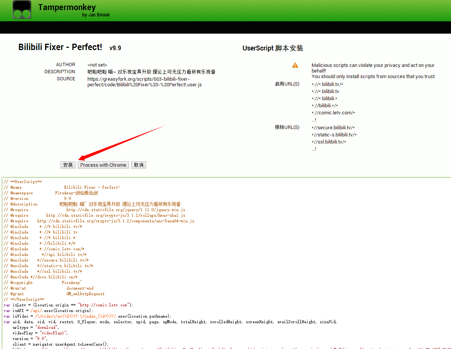Click the '@include *//api.bilibili.tv/*' code line
This screenshot has width=451, height=349.
pyautogui.click(x=45, y=254)
